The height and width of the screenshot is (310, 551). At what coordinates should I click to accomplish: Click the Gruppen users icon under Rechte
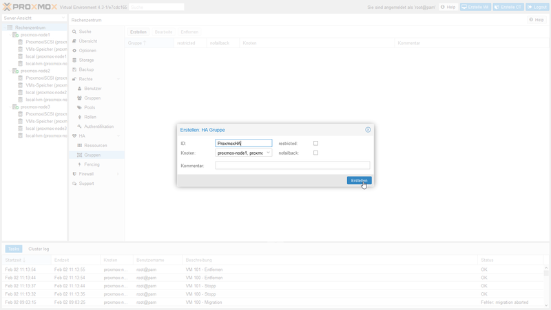[x=79, y=98]
